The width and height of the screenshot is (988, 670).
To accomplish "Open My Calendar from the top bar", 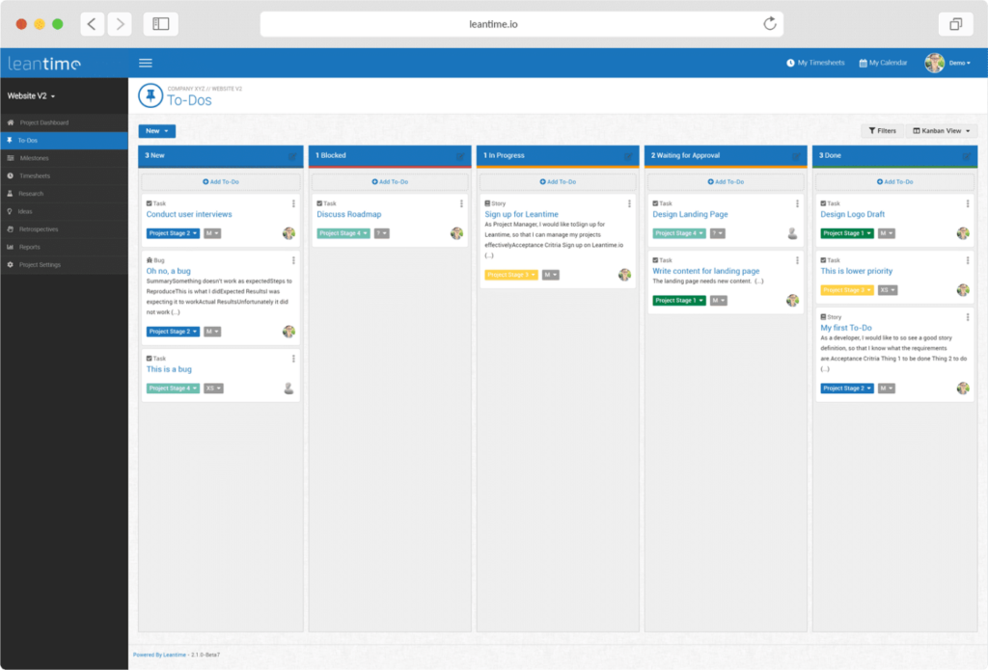I will pyautogui.click(x=883, y=62).
